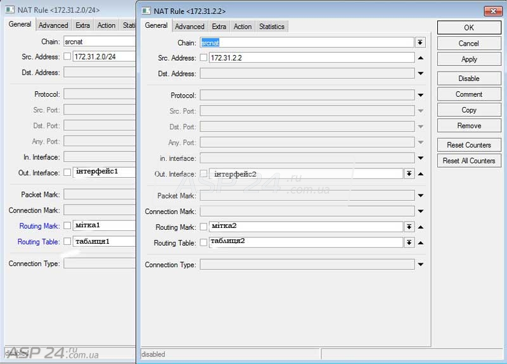Click the Reset All Counters button
The width and height of the screenshot is (507, 364).
coord(469,161)
